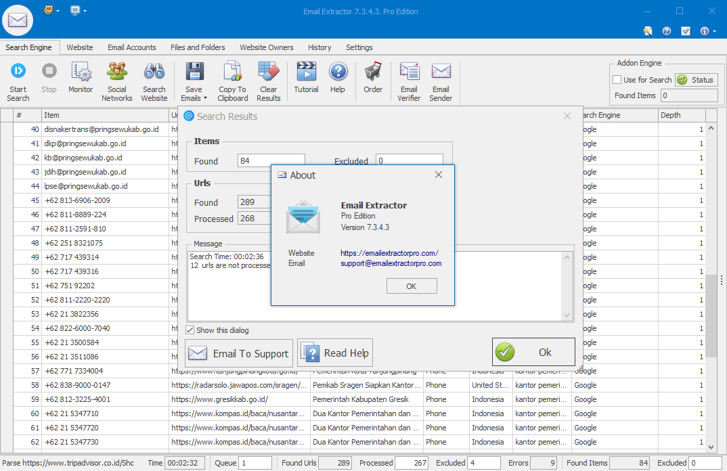Open dropdown arrow beside info icon
727x471 pixels.
click(x=715, y=31)
